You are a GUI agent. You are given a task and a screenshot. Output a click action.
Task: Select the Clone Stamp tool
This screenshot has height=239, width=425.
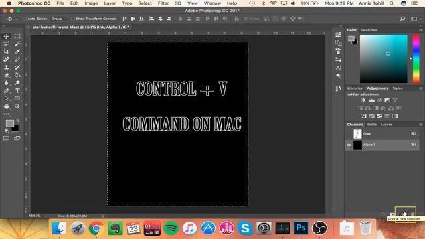tap(6, 67)
